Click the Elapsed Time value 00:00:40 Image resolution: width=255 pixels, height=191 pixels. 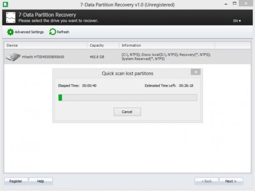coord(89,85)
